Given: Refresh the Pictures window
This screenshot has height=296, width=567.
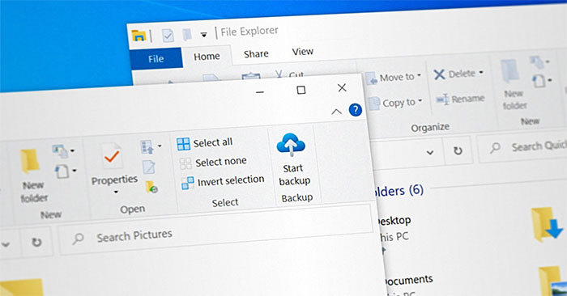Looking at the screenshot, I should tap(36, 242).
